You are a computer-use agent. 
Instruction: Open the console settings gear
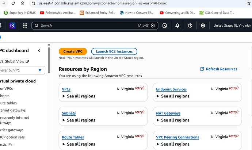(x=203, y=26)
